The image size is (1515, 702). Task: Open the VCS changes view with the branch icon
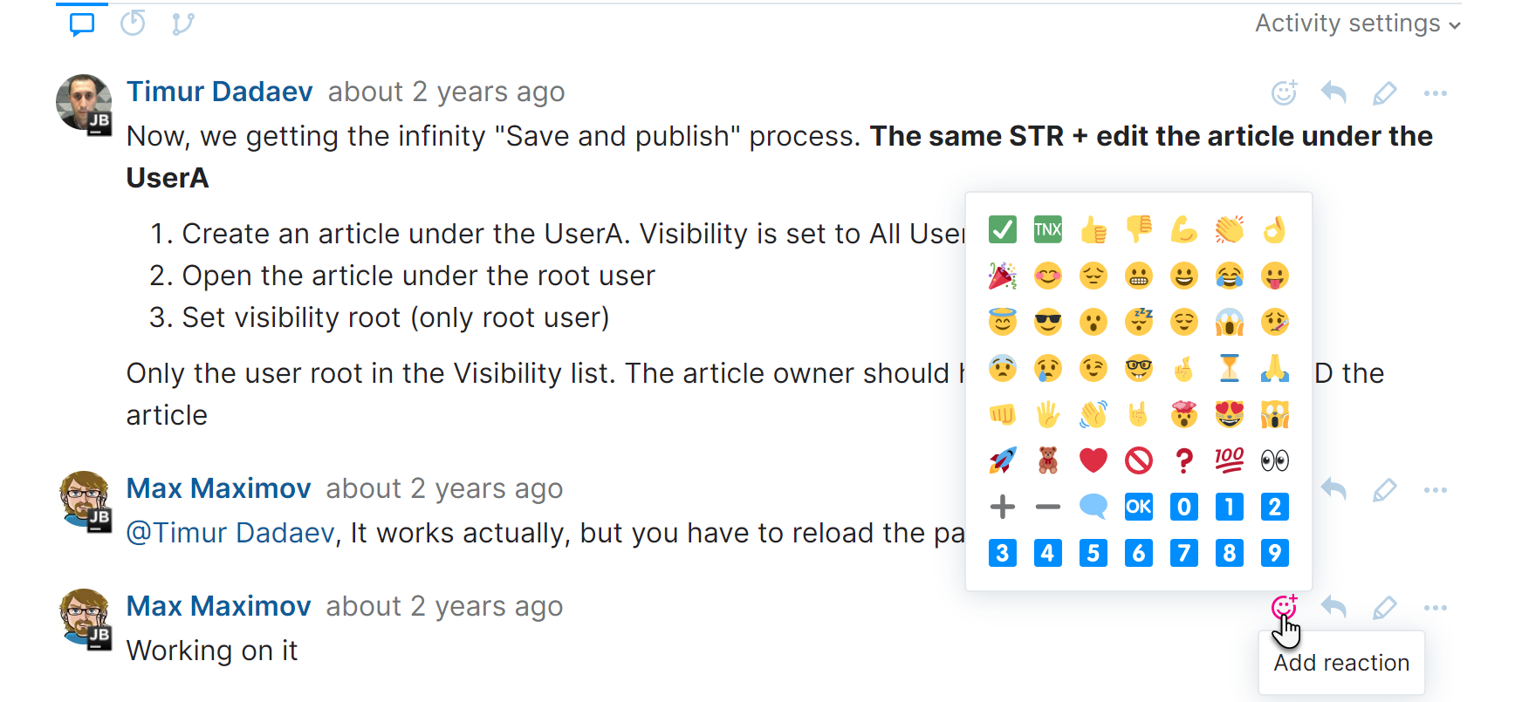[182, 24]
